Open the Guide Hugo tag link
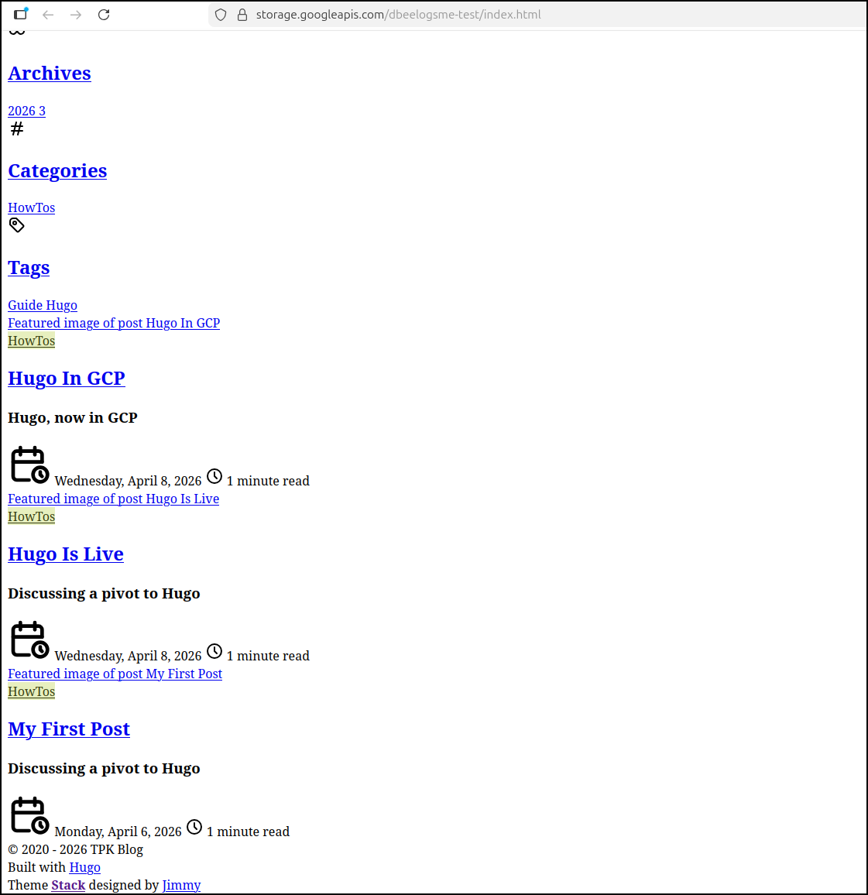This screenshot has height=895, width=868. click(42, 305)
